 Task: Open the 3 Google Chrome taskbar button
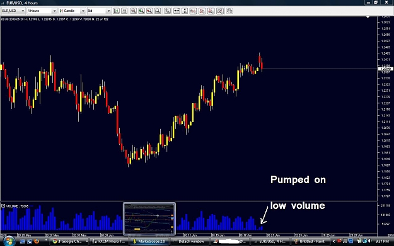tap(69, 242)
